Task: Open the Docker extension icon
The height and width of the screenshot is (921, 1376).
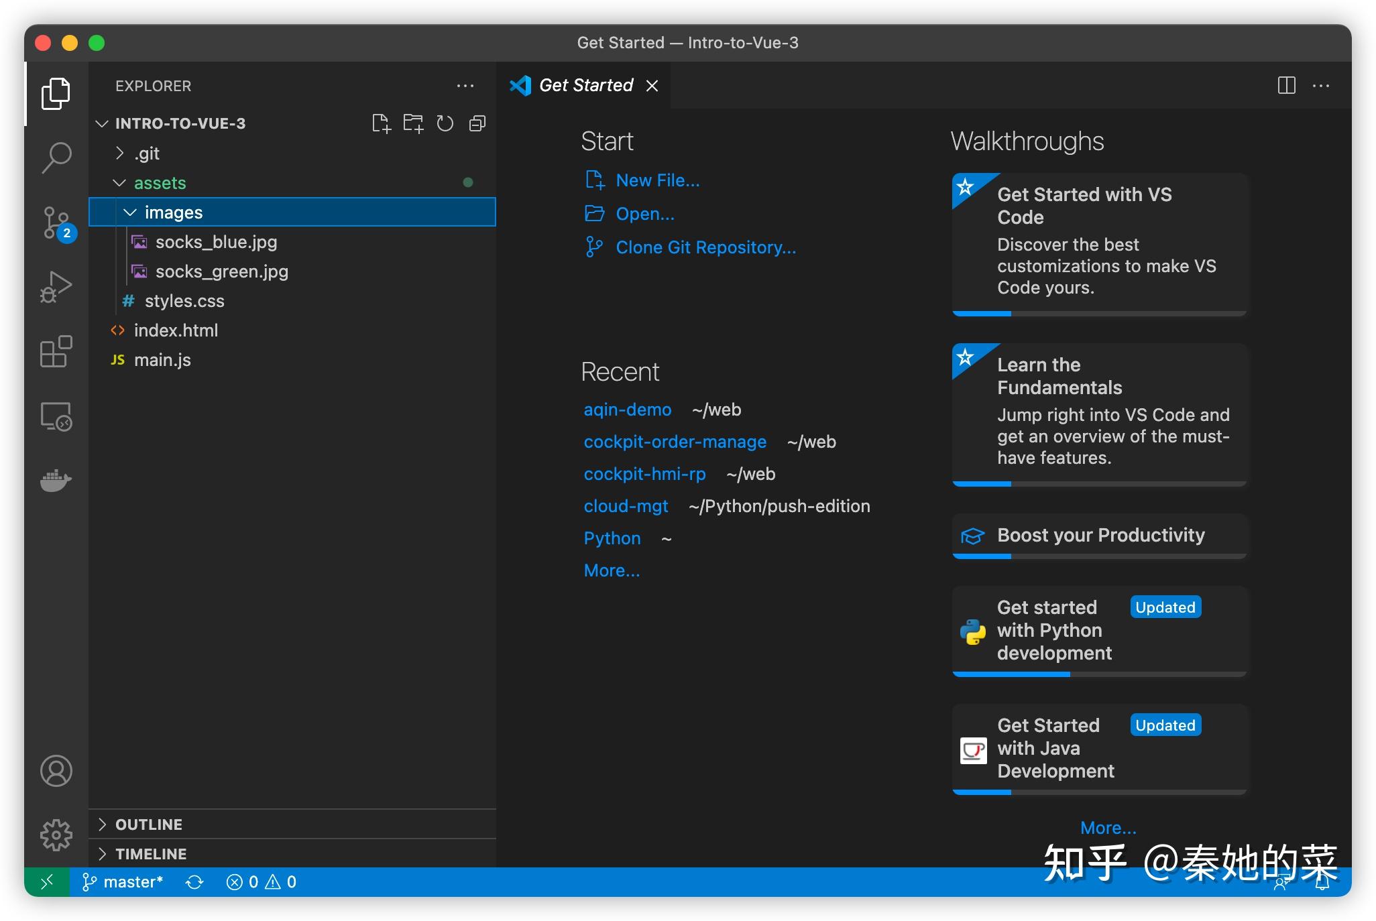Action: 56,480
